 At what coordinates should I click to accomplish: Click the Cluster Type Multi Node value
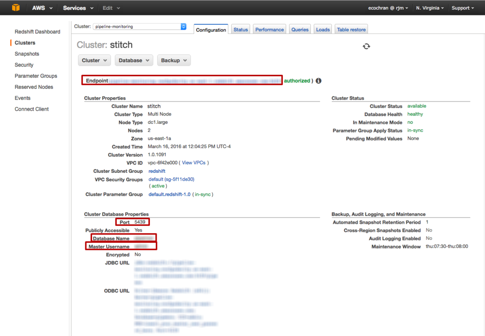coord(159,114)
